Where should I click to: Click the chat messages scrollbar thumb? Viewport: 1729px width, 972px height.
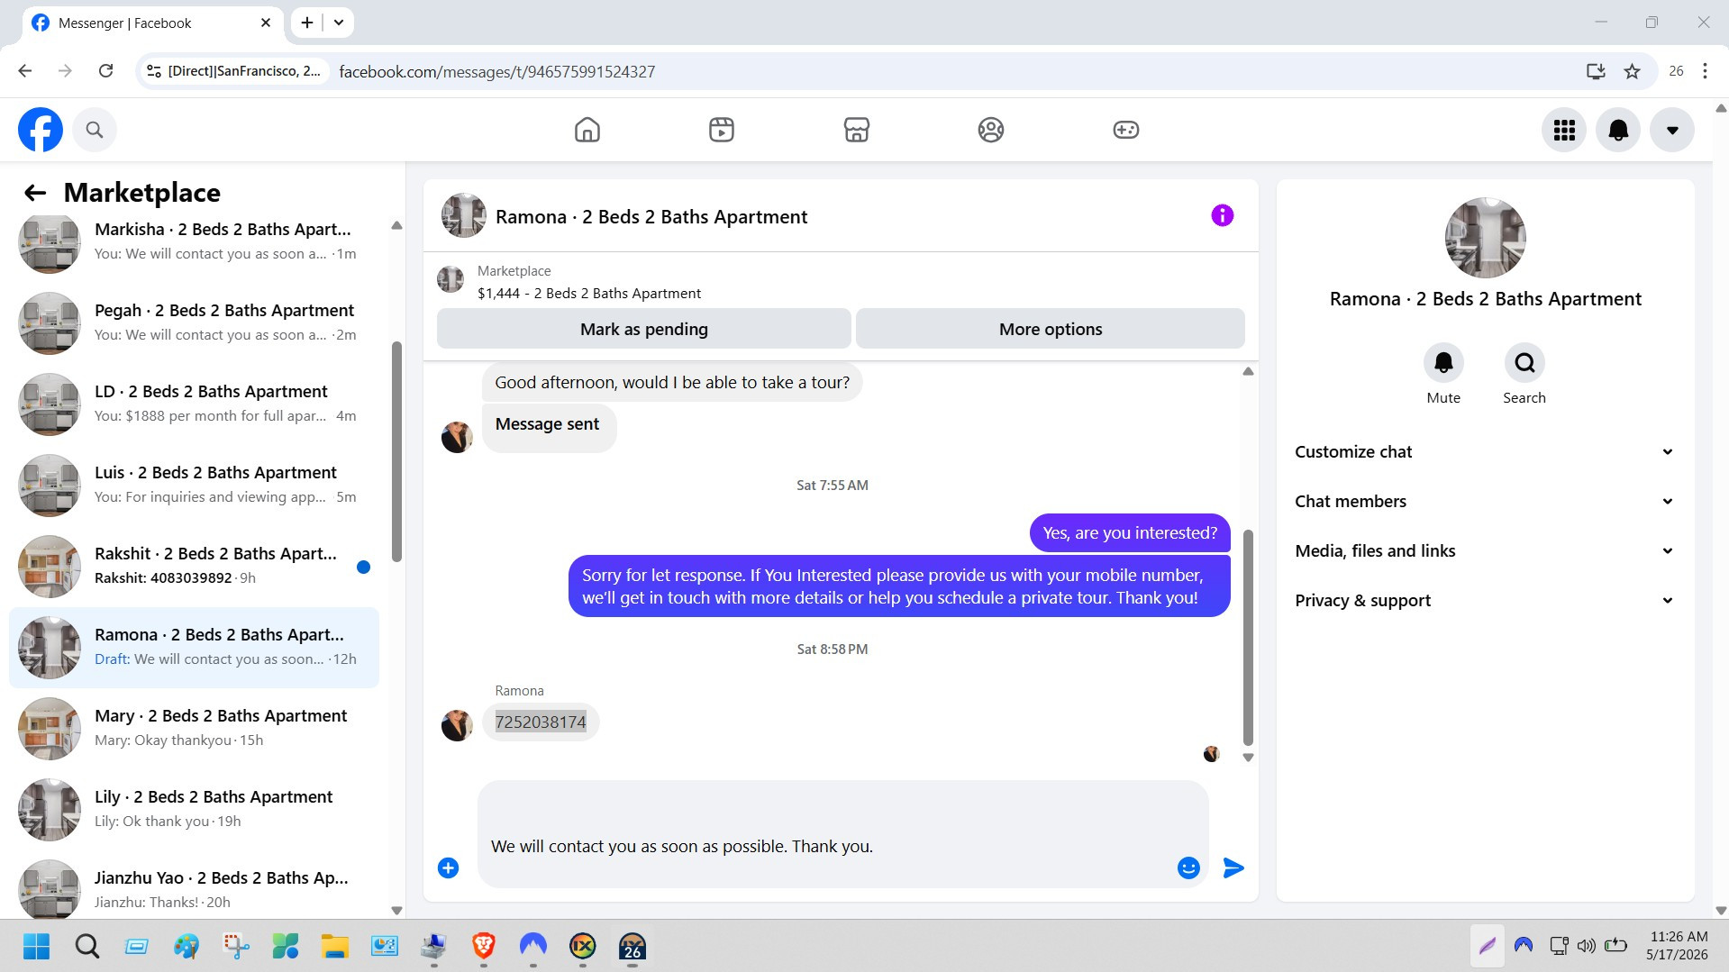tap(1248, 638)
